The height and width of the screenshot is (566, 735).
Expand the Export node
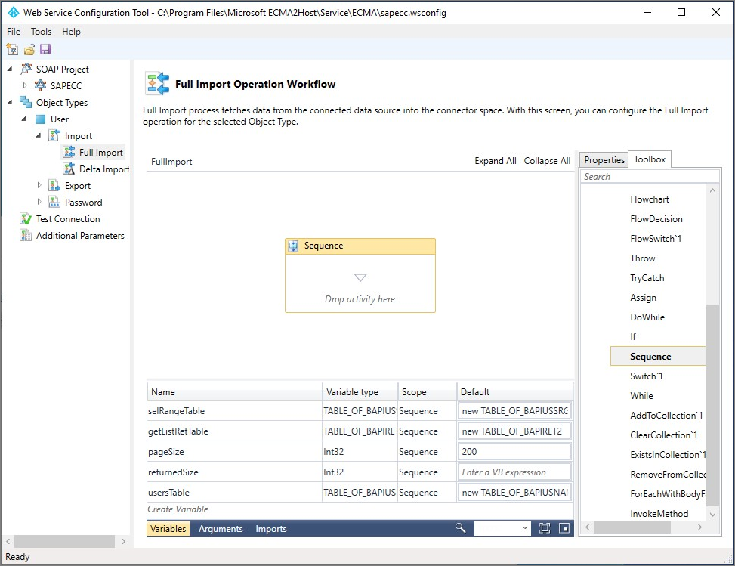(x=39, y=186)
